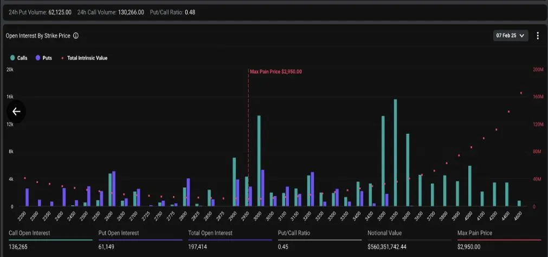Toggle the Puts series in legend
The width and height of the screenshot is (548, 257).
coord(43,58)
